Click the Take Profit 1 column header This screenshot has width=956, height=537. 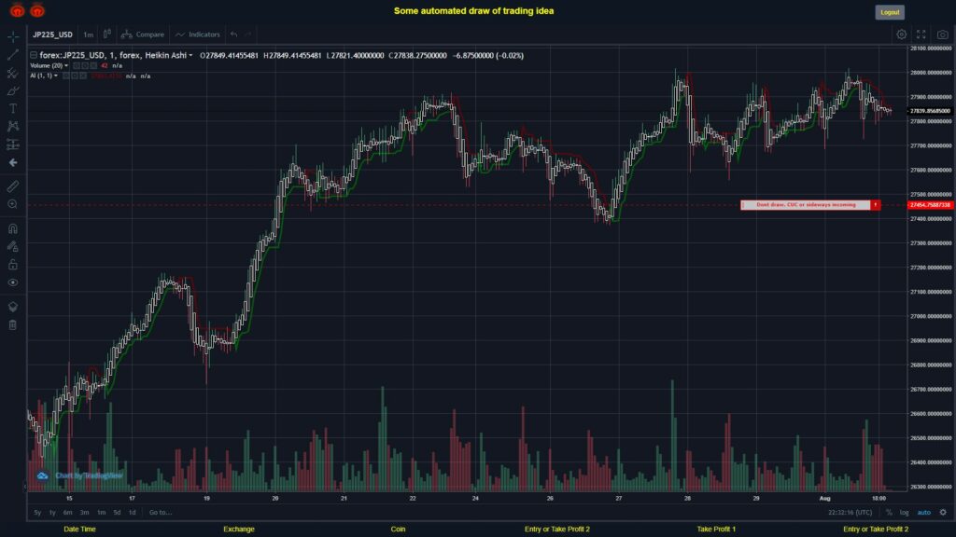716,530
